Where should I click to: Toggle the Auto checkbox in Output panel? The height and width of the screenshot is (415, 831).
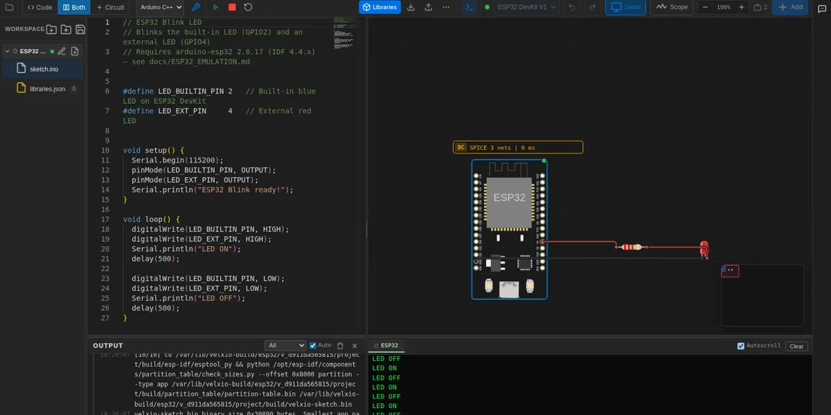[x=313, y=345]
